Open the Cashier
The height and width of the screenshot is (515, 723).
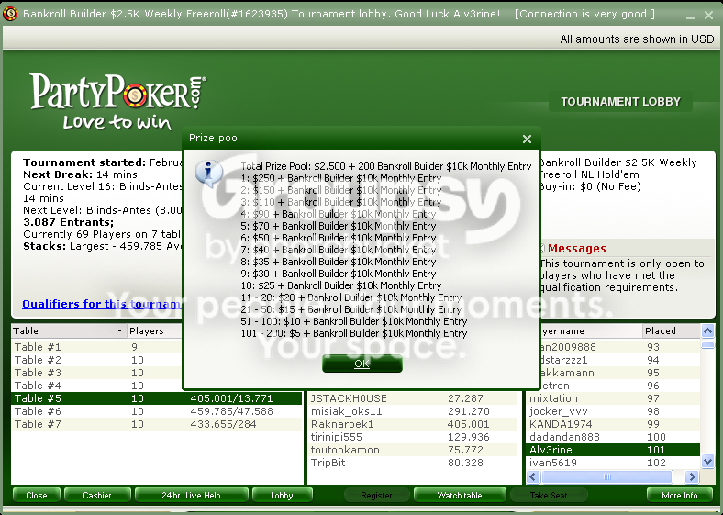pyautogui.click(x=97, y=495)
